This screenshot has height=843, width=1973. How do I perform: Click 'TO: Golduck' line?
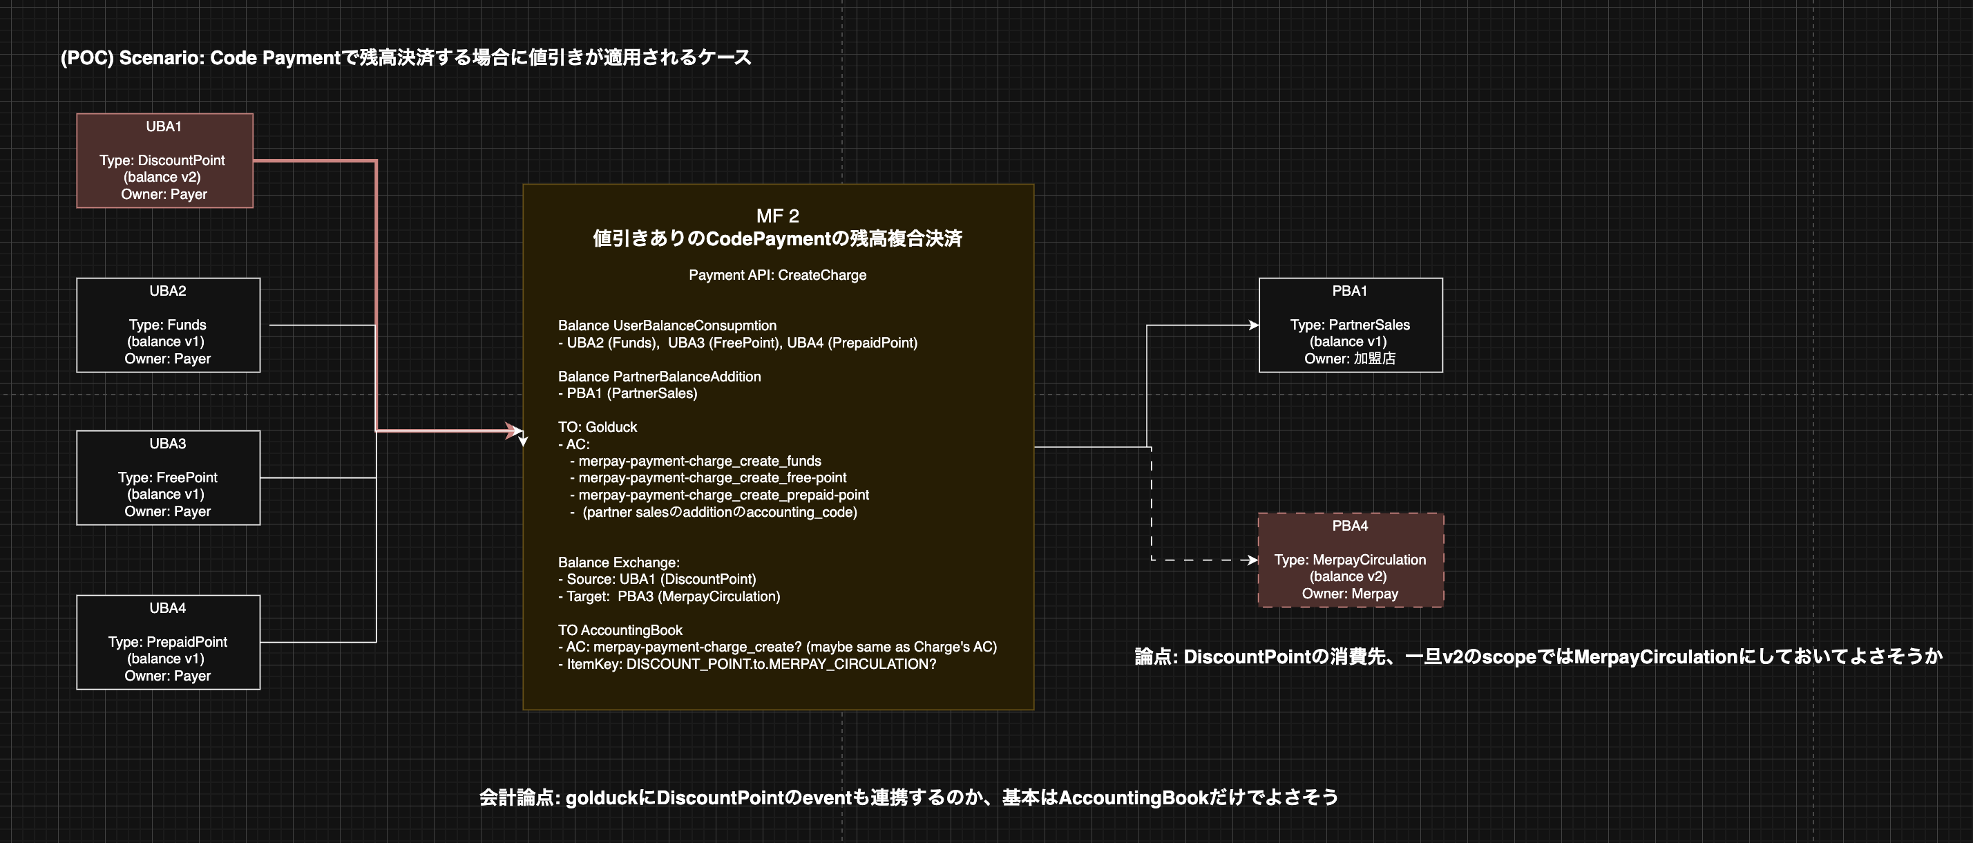click(x=598, y=427)
